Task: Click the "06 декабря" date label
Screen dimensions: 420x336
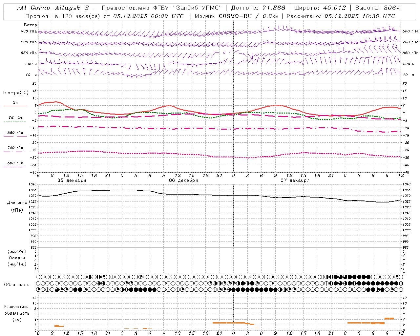Action: (x=183, y=180)
